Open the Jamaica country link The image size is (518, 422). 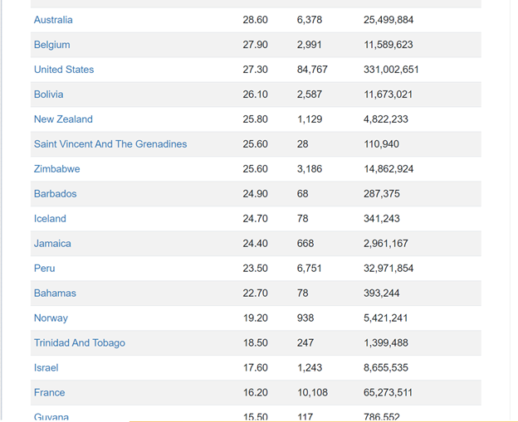pyautogui.click(x=52, y=244)
